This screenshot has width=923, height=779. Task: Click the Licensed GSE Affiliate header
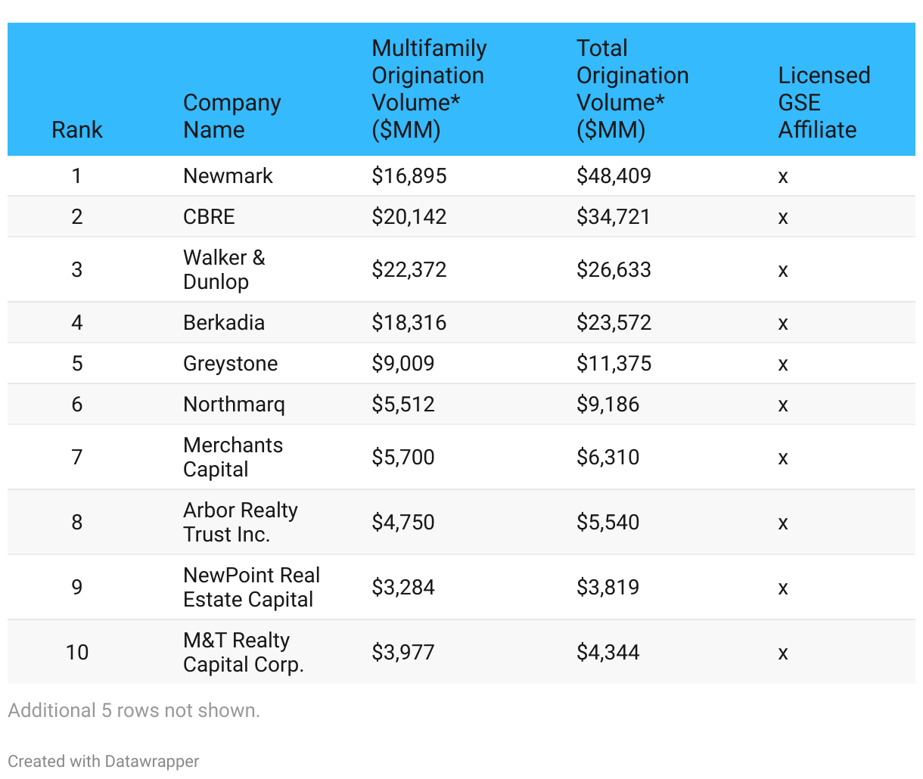pyautogui.click(x=824, y=102)
